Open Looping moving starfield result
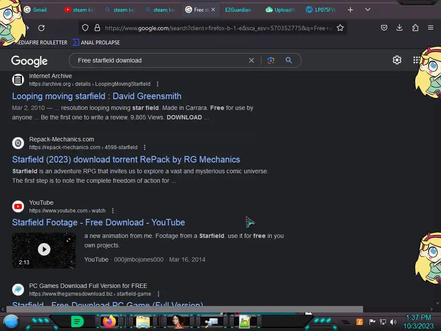 [96, 96]
